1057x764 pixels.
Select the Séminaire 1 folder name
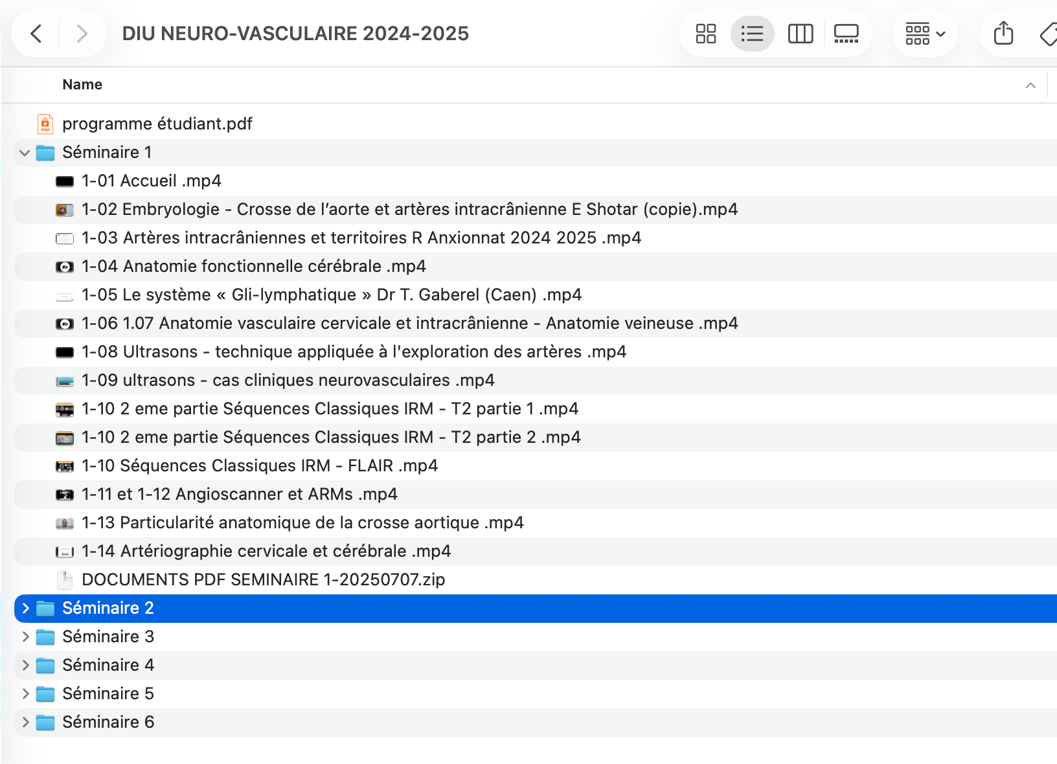point(107,152)
